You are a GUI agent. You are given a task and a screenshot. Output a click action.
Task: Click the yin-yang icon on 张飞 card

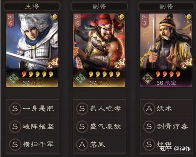point(122,17)
